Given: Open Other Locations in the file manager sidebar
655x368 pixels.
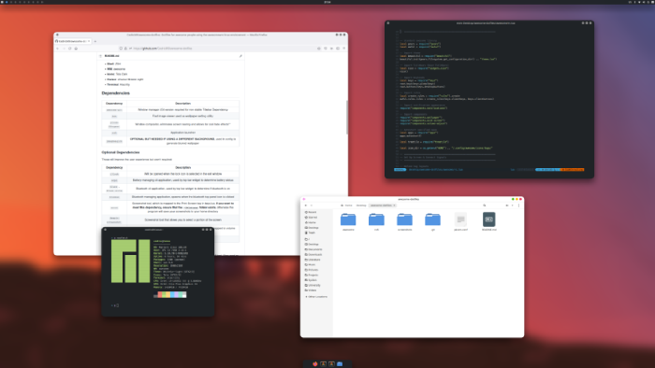Looking at the screenshot, I should [x=316, y=297].
